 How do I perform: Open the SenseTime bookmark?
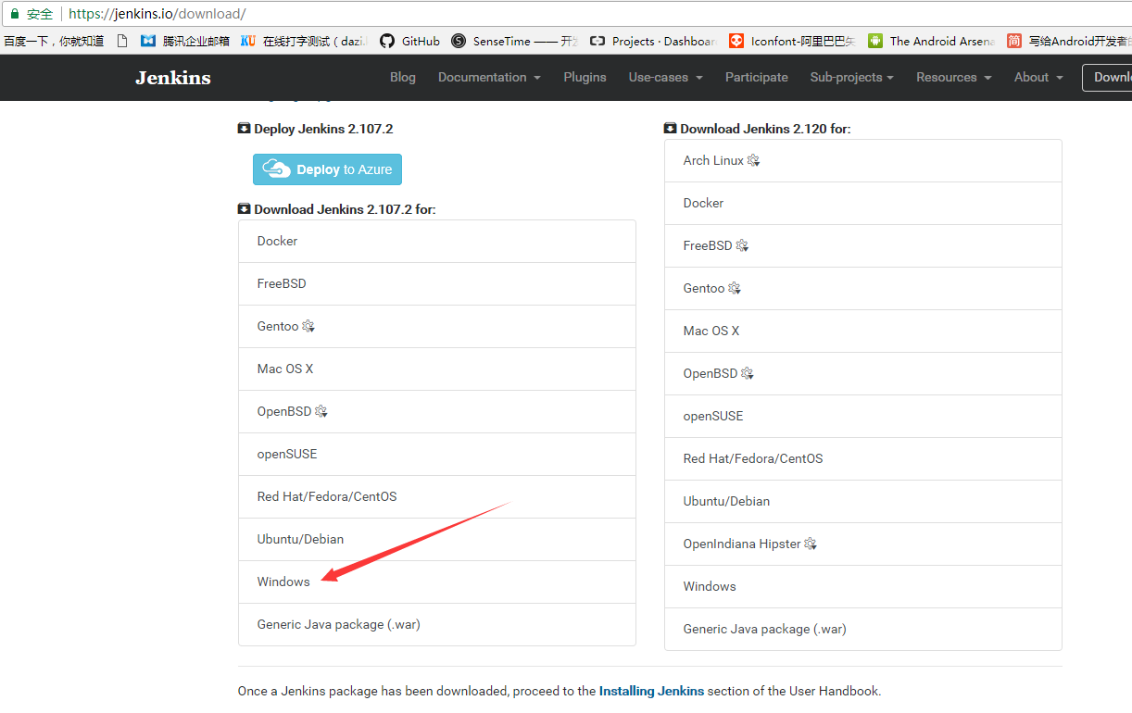point(514,41)
